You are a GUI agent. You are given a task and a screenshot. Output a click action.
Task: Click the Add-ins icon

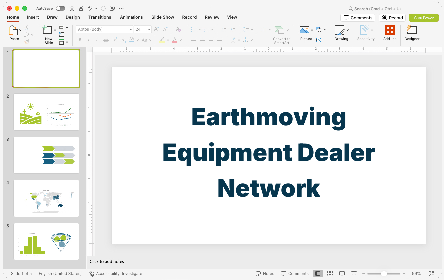tap(390, 30)
